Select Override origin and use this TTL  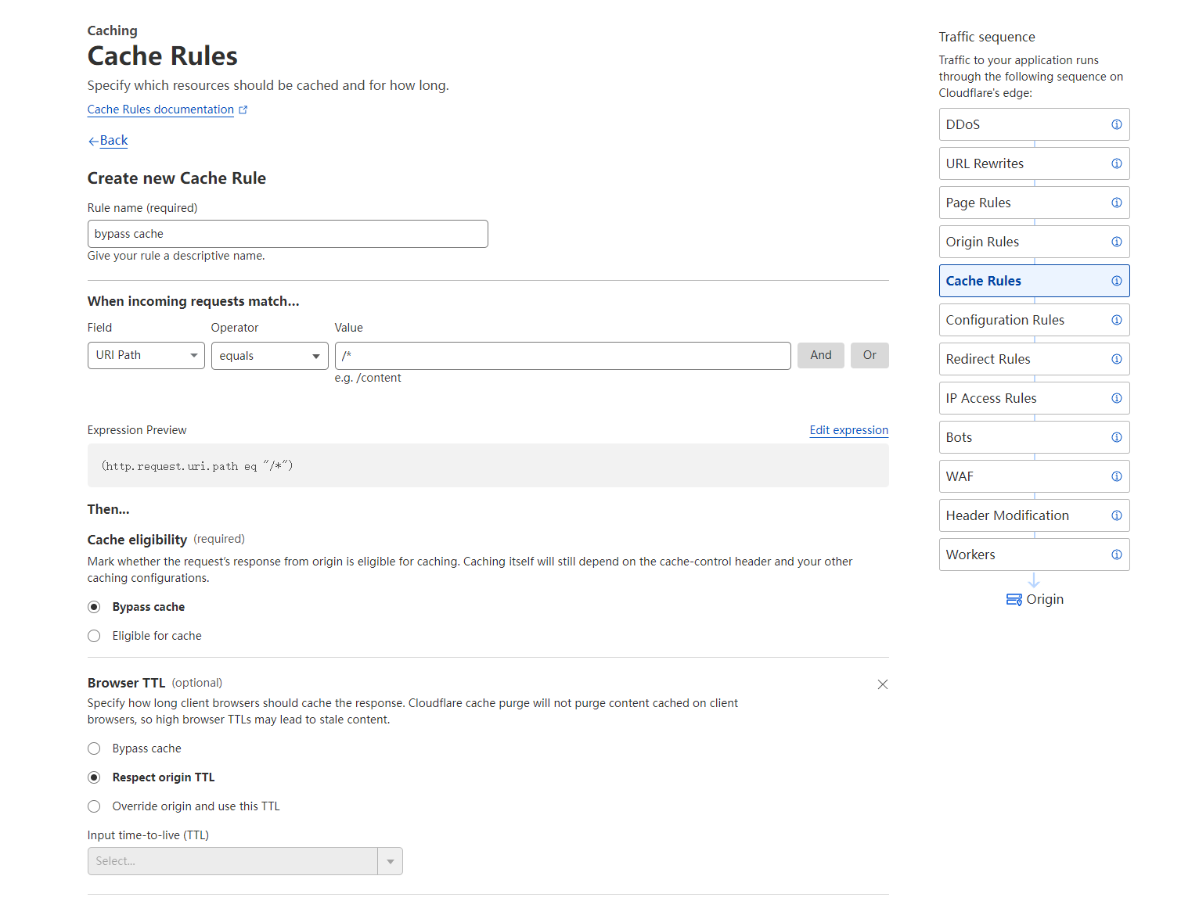point(95,806)
